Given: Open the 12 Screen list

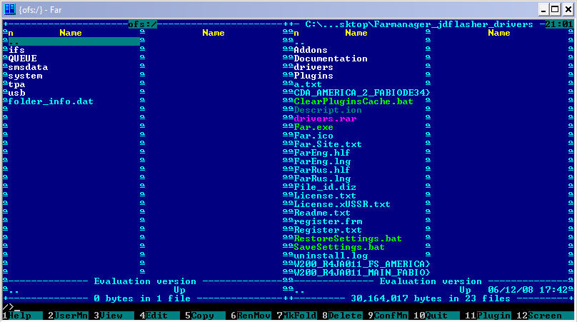Looking at the screenshot, I should click(544, 315).
